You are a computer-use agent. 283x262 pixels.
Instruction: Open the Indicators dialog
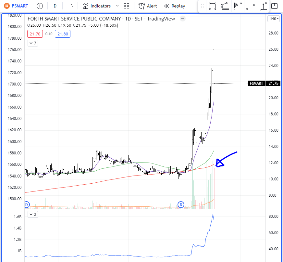(x=97, y=6)
